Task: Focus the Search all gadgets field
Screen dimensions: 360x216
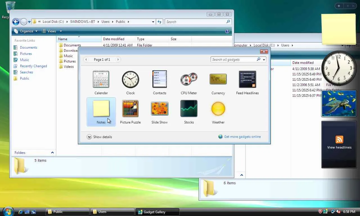Action: pos(233,59)
